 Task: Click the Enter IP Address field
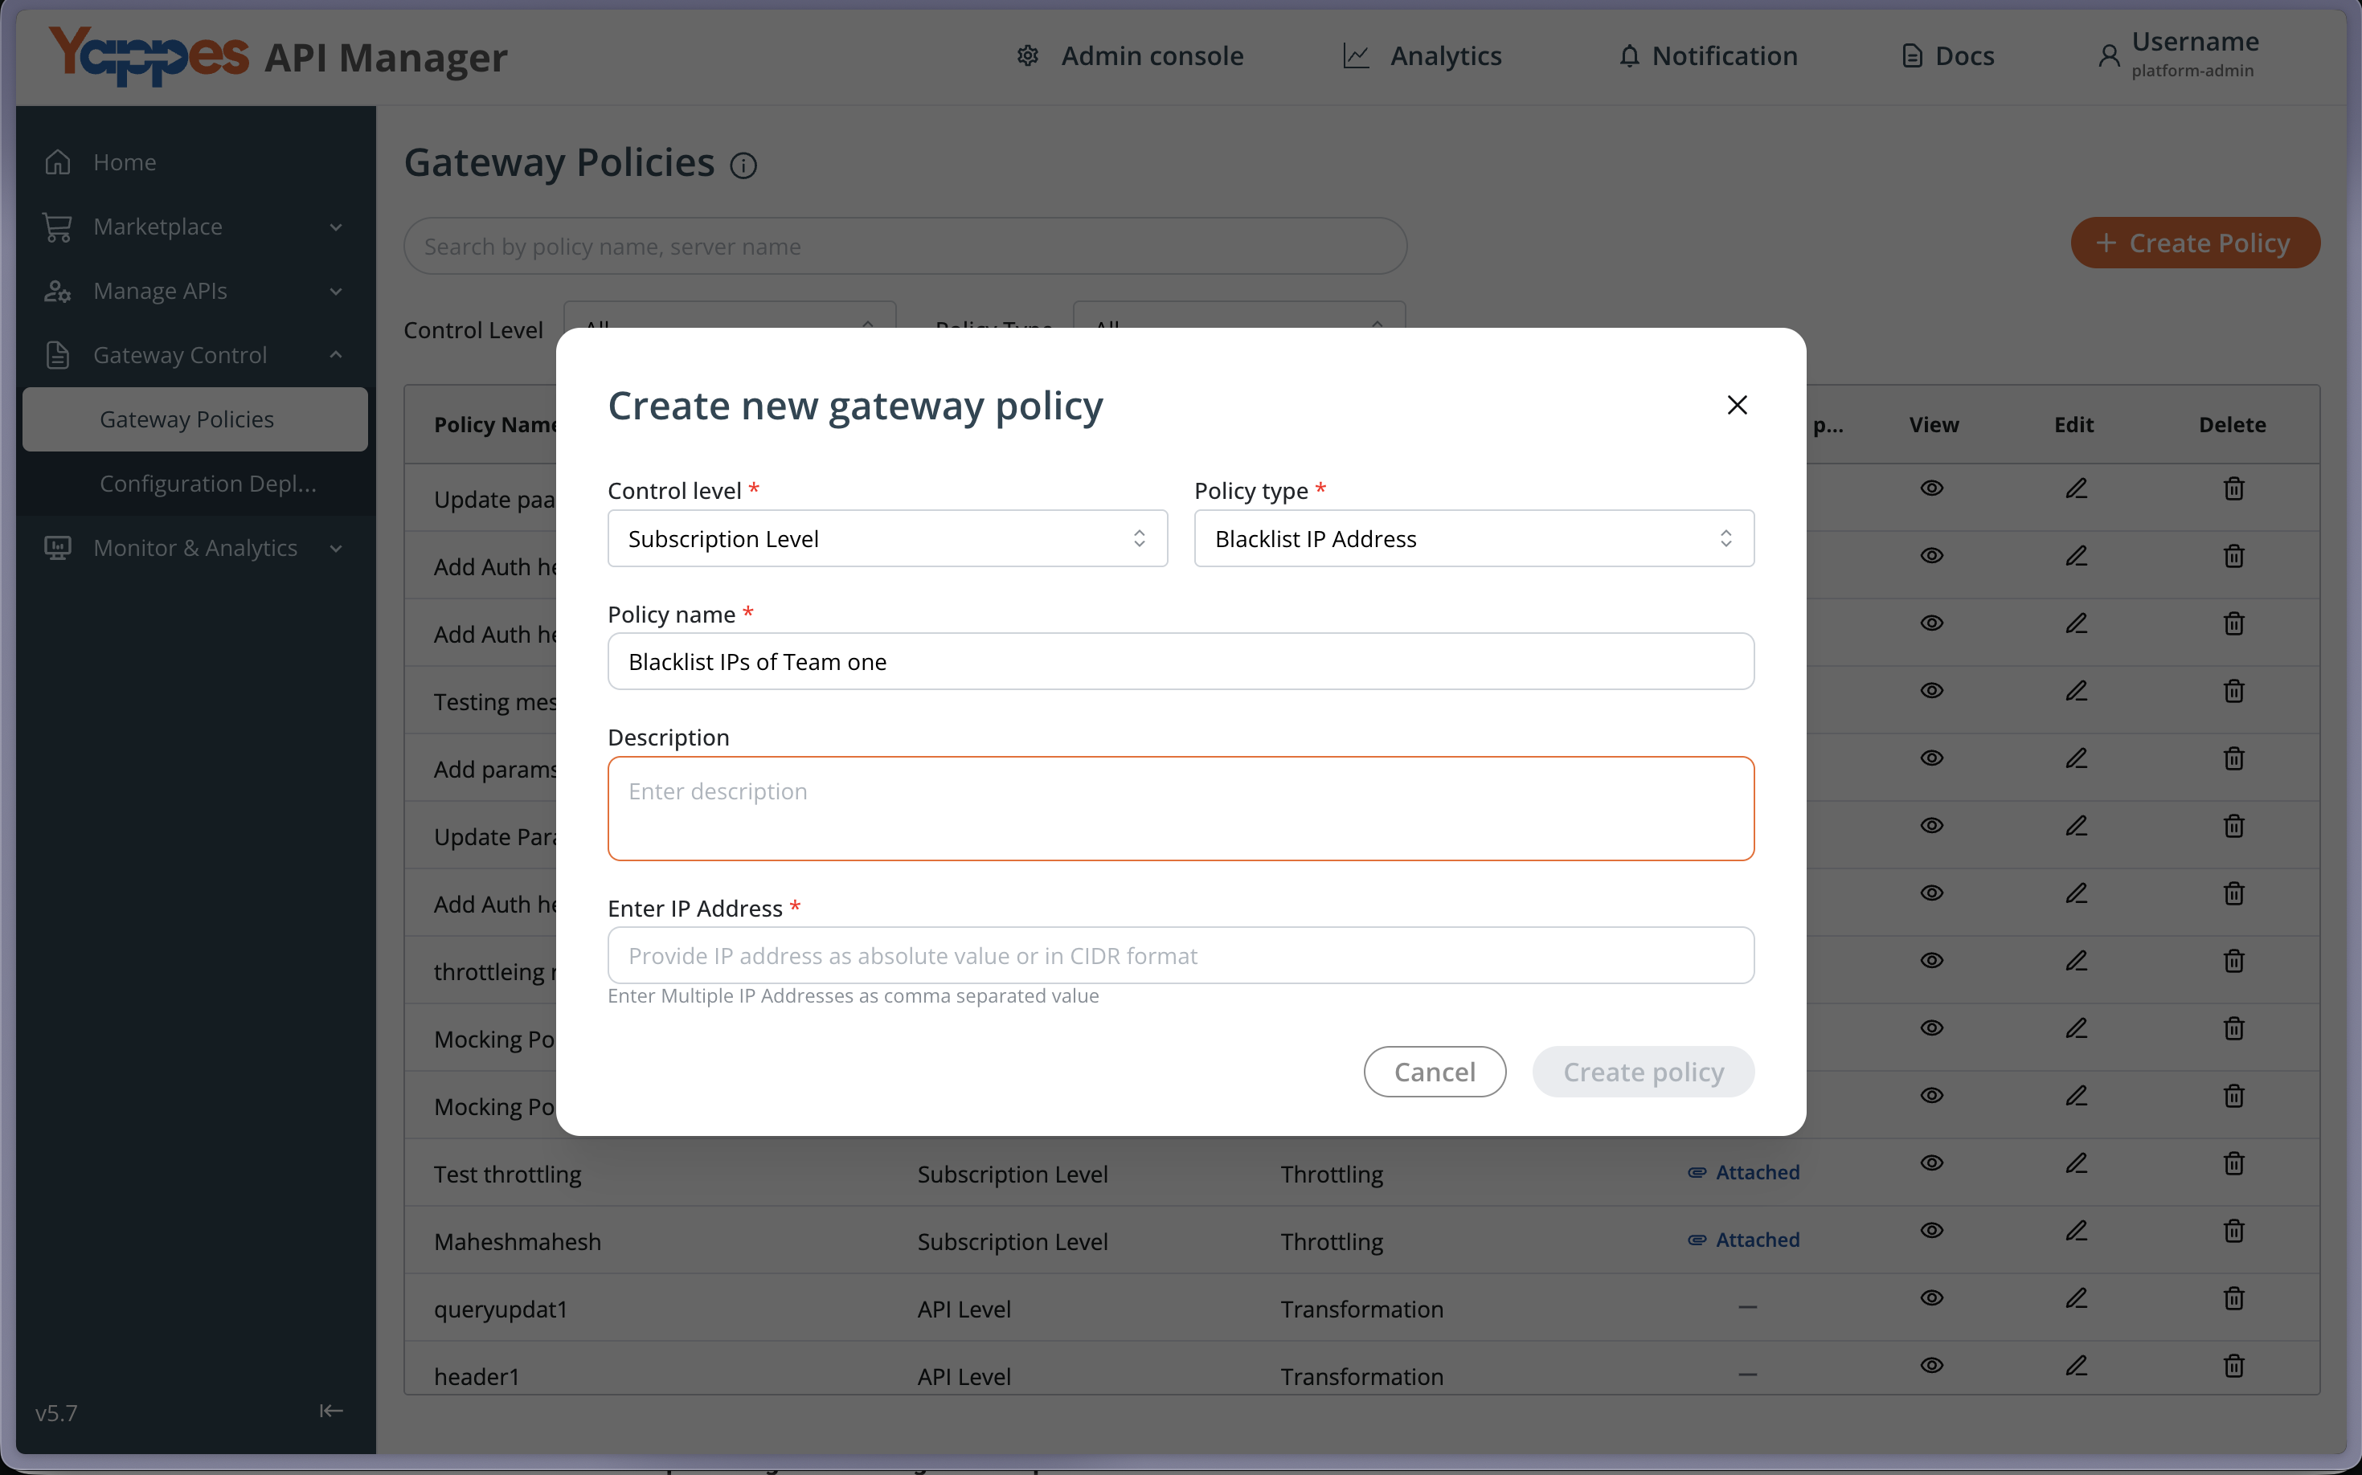(1181, 955)
